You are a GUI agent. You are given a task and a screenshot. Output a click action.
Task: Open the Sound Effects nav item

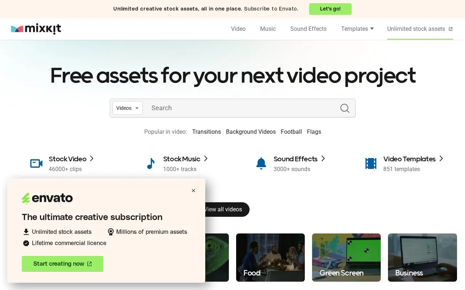click(x=308, y=29)
